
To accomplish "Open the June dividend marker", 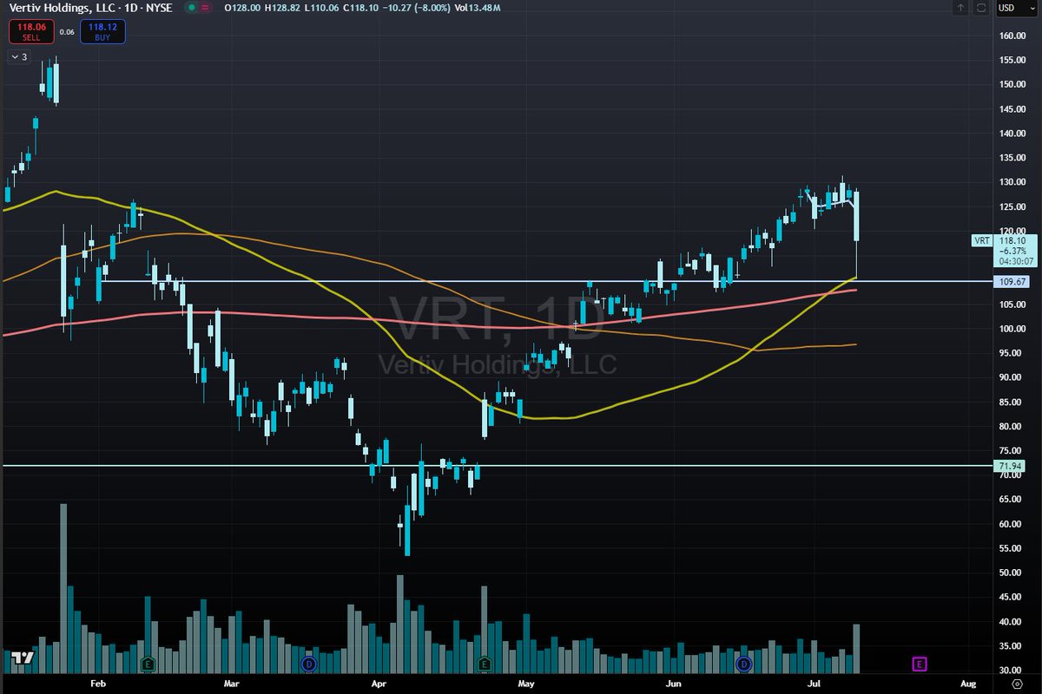I will point(743,665).
